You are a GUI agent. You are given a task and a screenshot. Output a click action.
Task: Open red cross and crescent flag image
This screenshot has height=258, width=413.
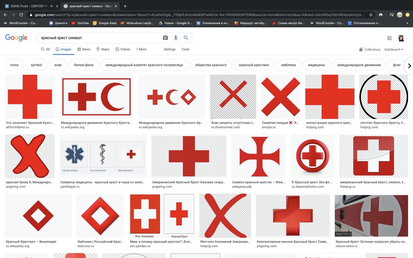pos(96,97)
